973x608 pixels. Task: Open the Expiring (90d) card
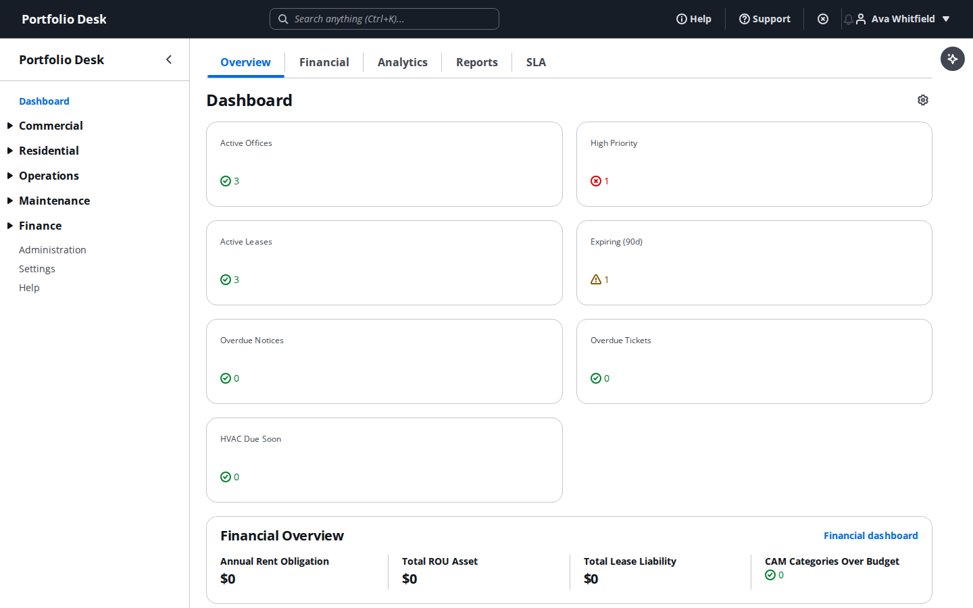[x=754, y=263]
